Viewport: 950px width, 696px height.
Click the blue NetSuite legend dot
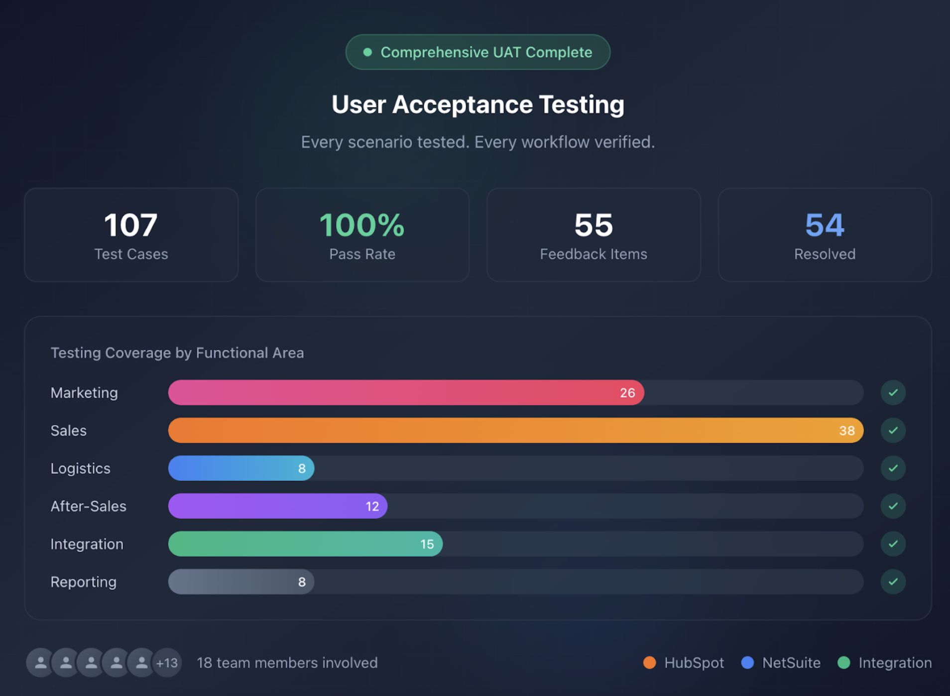tap(747, 663)
